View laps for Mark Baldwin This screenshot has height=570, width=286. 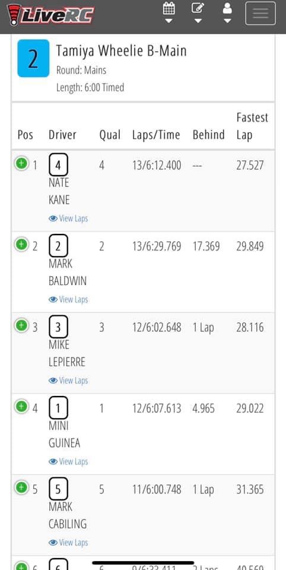click(x=68, y=299)
